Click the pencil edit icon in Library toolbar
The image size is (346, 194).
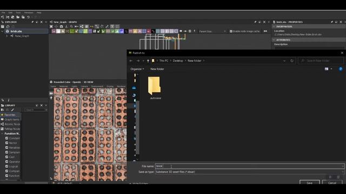[12, 110]
